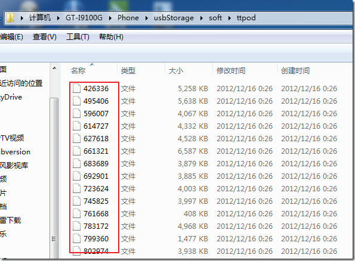Select yDrive in navigation pane

[11, 97]
